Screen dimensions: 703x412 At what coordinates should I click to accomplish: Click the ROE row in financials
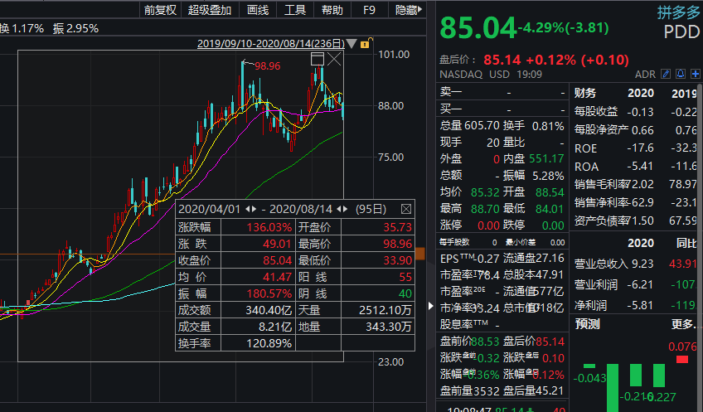[x=636, y=148]
